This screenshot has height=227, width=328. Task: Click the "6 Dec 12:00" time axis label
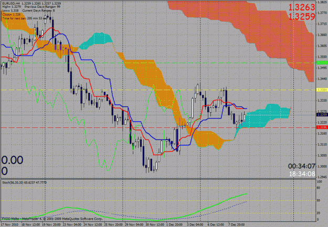click(216, 225)
